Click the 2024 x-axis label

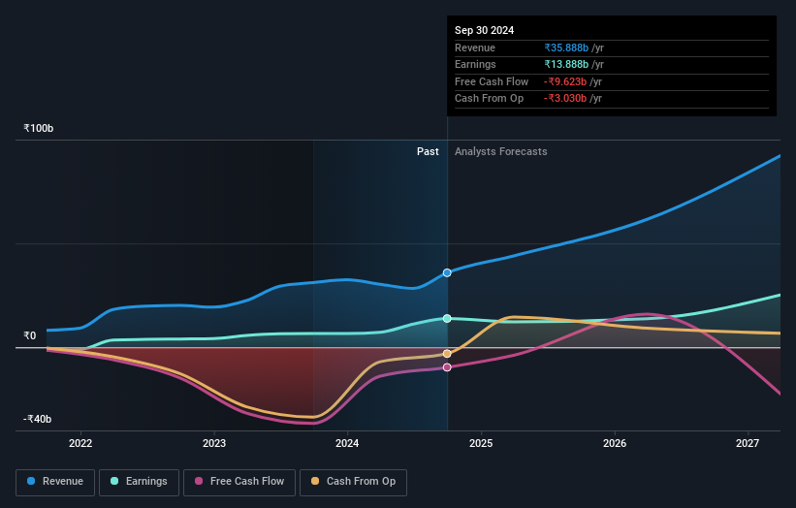347,443
